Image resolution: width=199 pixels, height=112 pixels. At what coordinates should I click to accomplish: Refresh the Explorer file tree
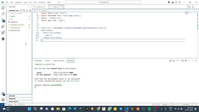point(27,11)
